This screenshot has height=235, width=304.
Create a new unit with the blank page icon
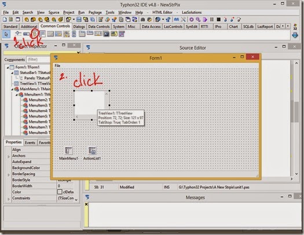point(5,19)
